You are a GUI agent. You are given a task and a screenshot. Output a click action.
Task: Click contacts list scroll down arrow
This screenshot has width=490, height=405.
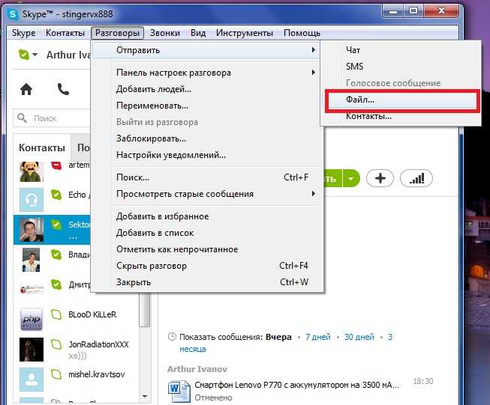point(145,397)
